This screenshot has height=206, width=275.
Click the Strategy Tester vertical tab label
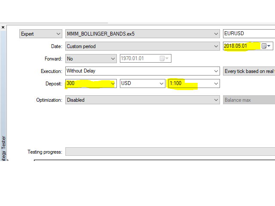(3, 148)
